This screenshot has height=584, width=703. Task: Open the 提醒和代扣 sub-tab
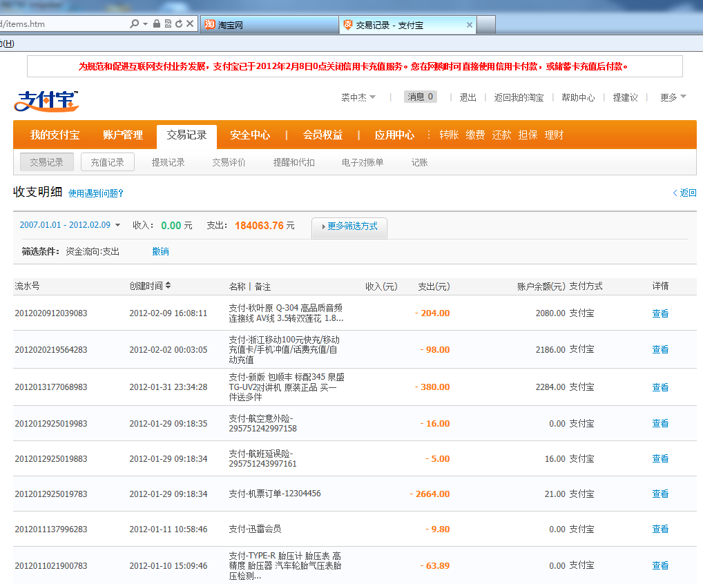294,162
